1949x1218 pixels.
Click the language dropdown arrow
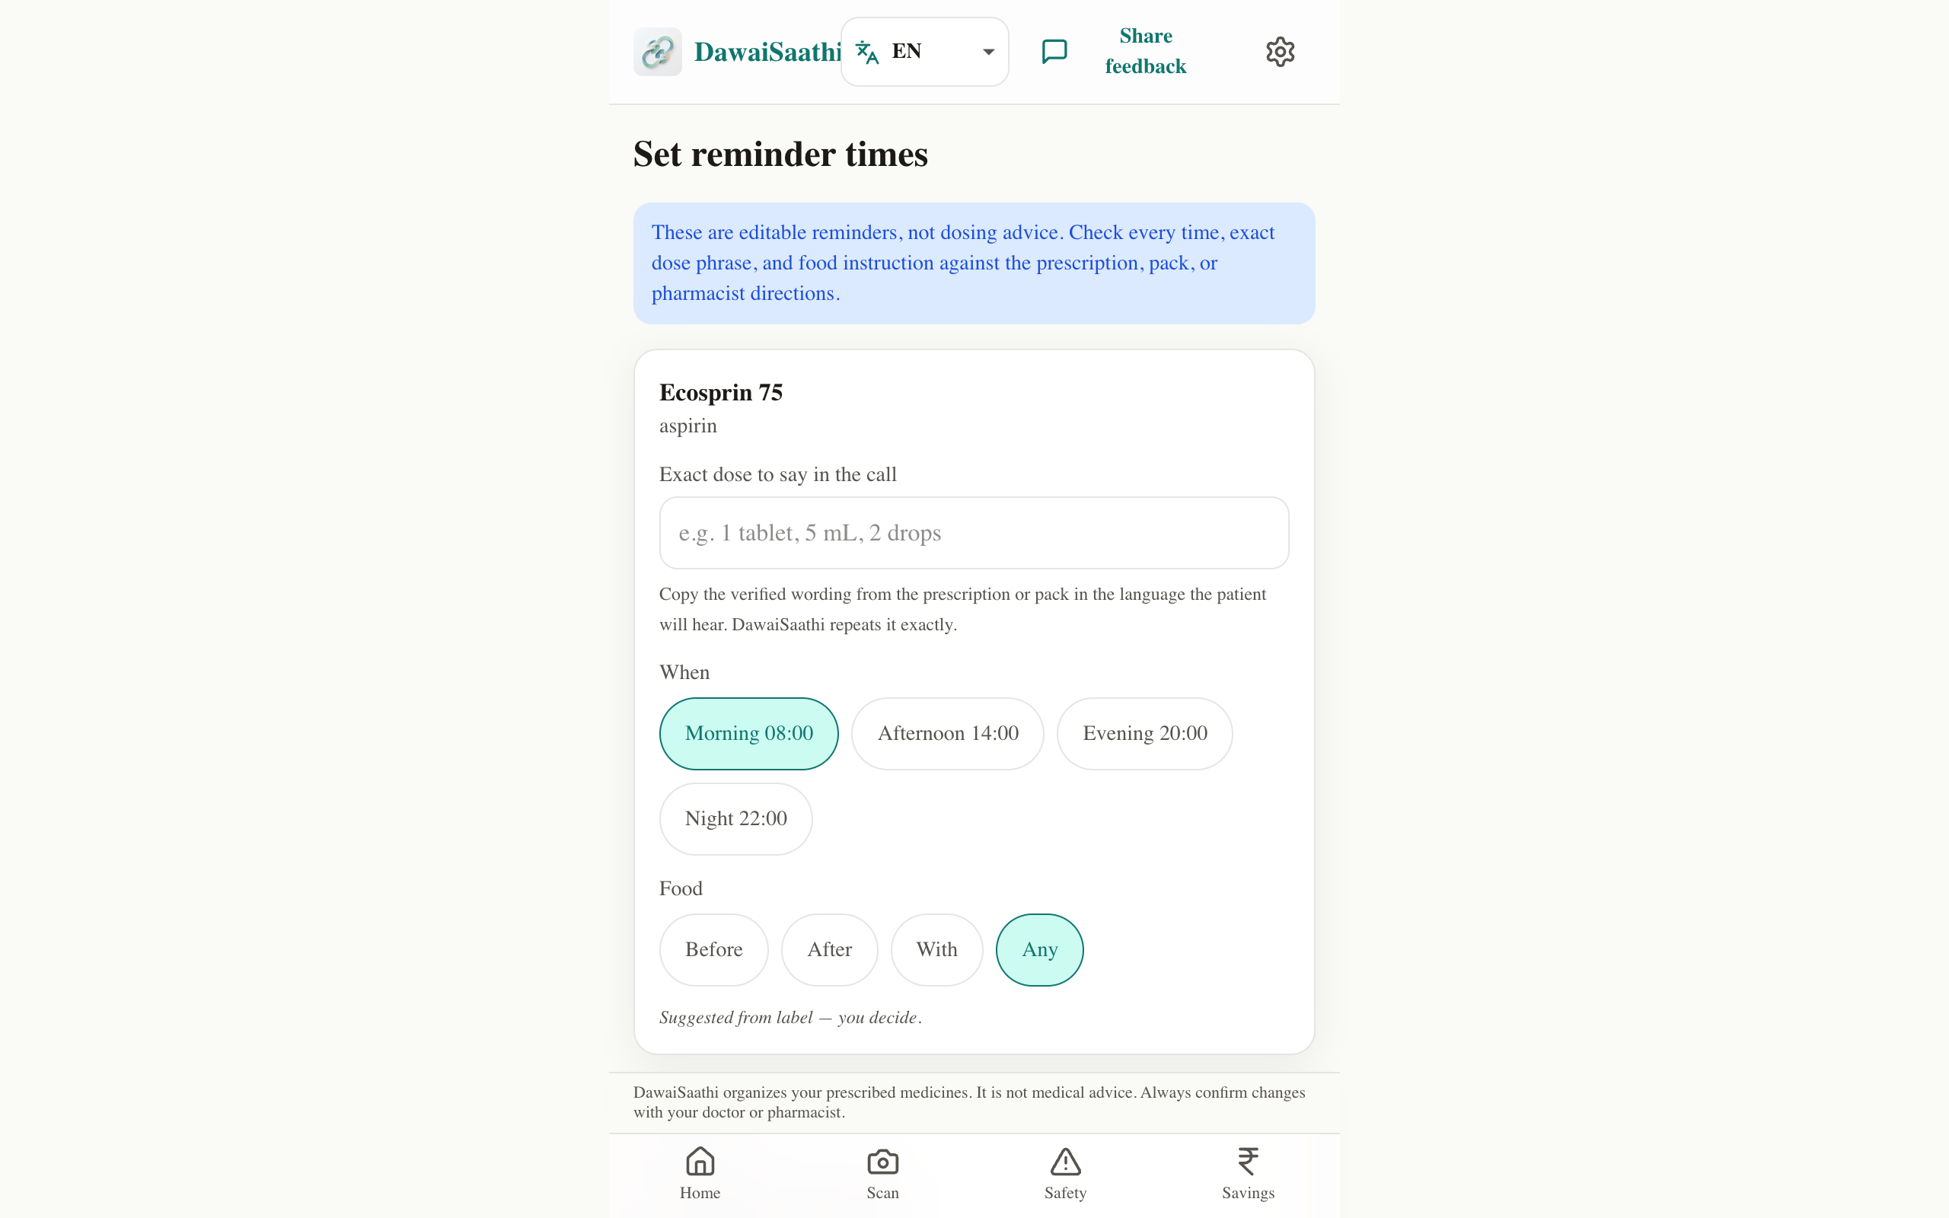[x=988, y=52]
